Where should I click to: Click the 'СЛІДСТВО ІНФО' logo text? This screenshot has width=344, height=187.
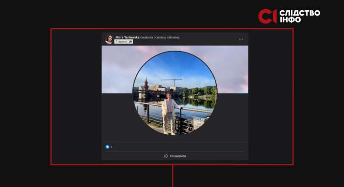point(299,16)
